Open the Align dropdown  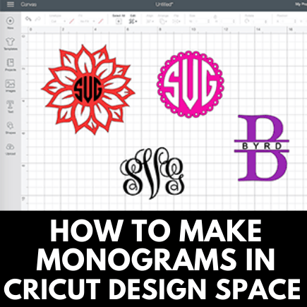[150, 21]
